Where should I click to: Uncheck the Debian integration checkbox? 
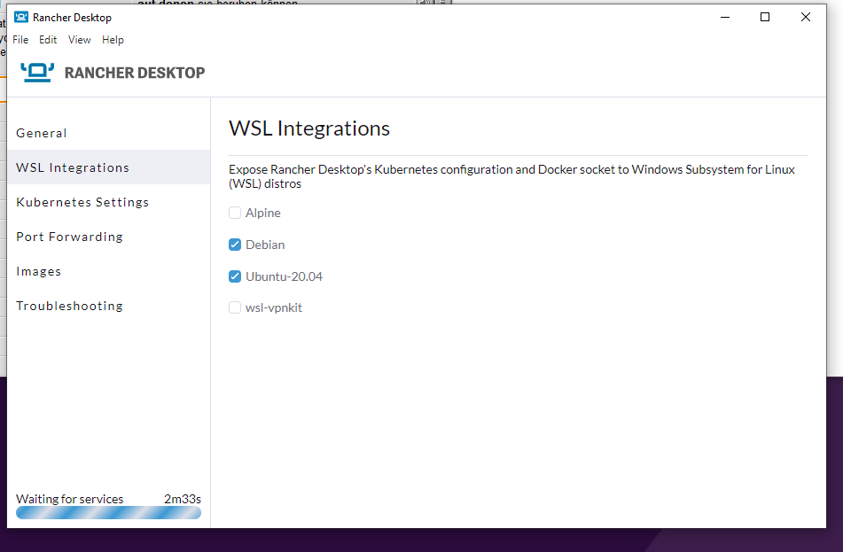click(x=235, y=245)
